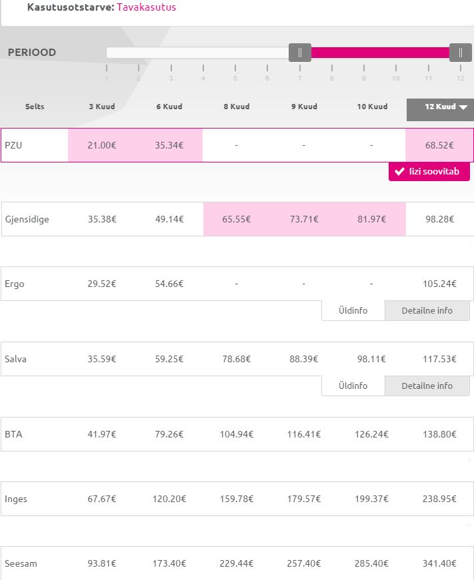Select Salva 9 month price 88.39€

pos(304,359)
